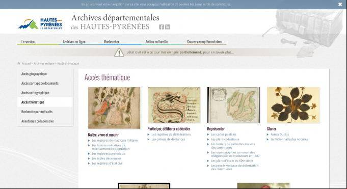
Task: Open the Facebook icon in header
Action: 162,27
